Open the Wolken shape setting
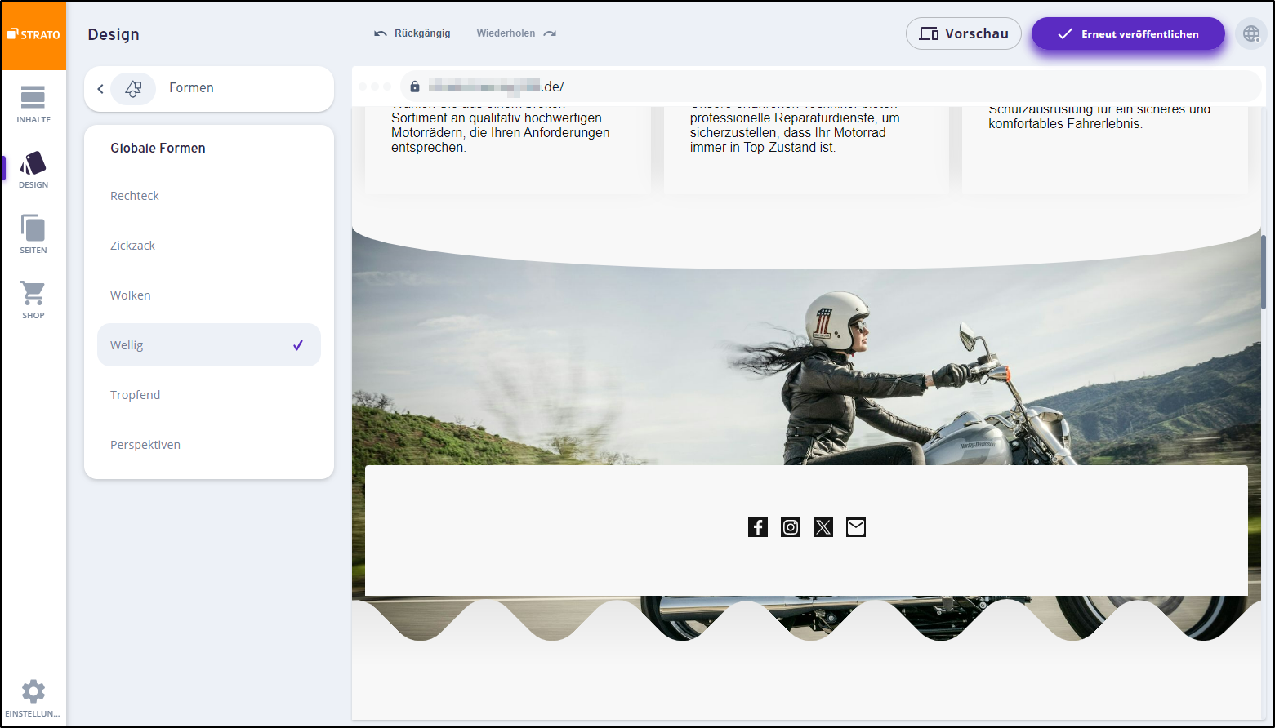 [x=130, y=295]
